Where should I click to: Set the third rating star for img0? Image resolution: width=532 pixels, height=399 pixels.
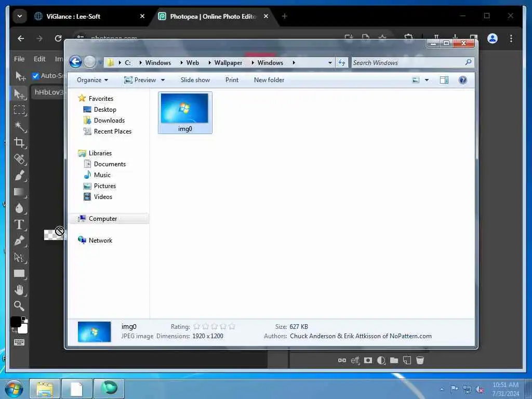[214, 326]
